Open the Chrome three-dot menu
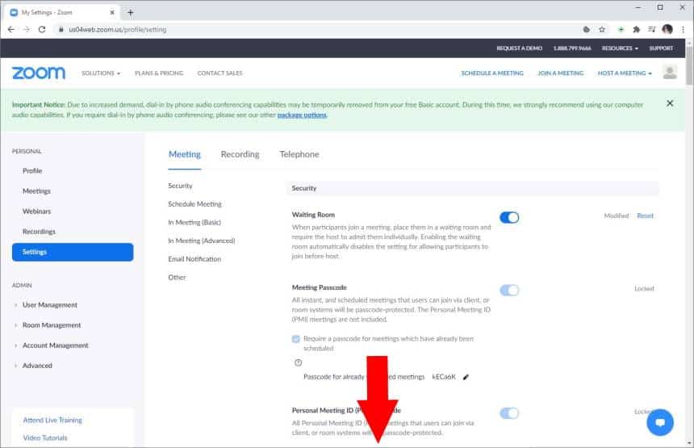The width and height of the screenshot is (694, 448). click(683, 30)
